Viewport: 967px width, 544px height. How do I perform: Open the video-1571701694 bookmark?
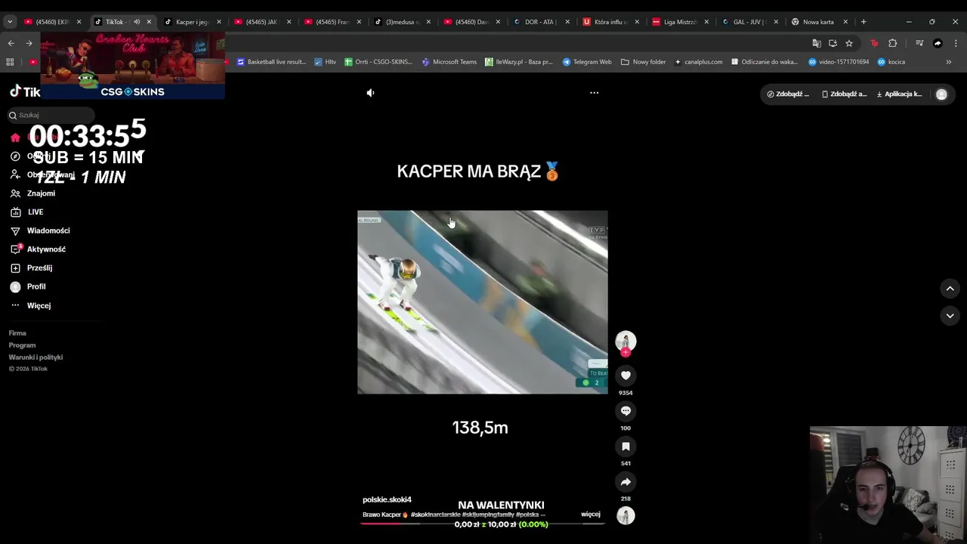(839, 62)
